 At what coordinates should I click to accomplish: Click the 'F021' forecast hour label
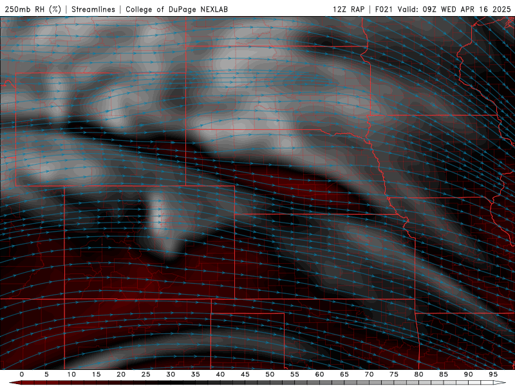pos(384,9)
